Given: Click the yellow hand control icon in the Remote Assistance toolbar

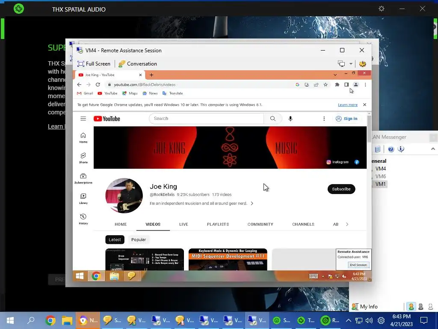Looking at the screenshot, I should (363, 64).
